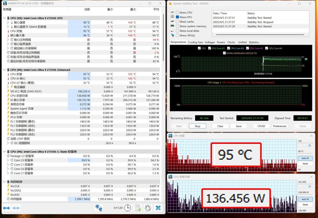Uncheck the Stress FPU checkbox
This screenshot has height=218, width=318.
178,17
